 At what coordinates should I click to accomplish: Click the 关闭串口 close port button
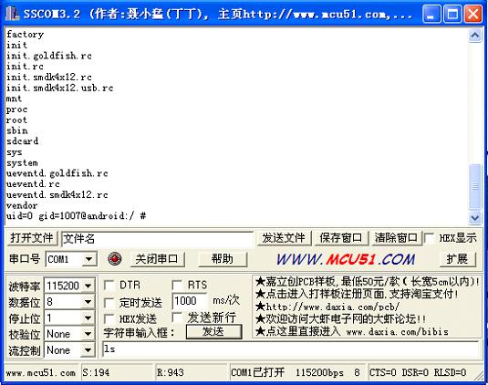point(157,259)
